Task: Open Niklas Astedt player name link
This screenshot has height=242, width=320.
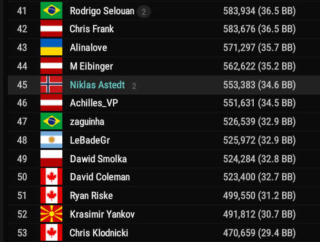Action: pyautogui.click(x=98, y=85)
